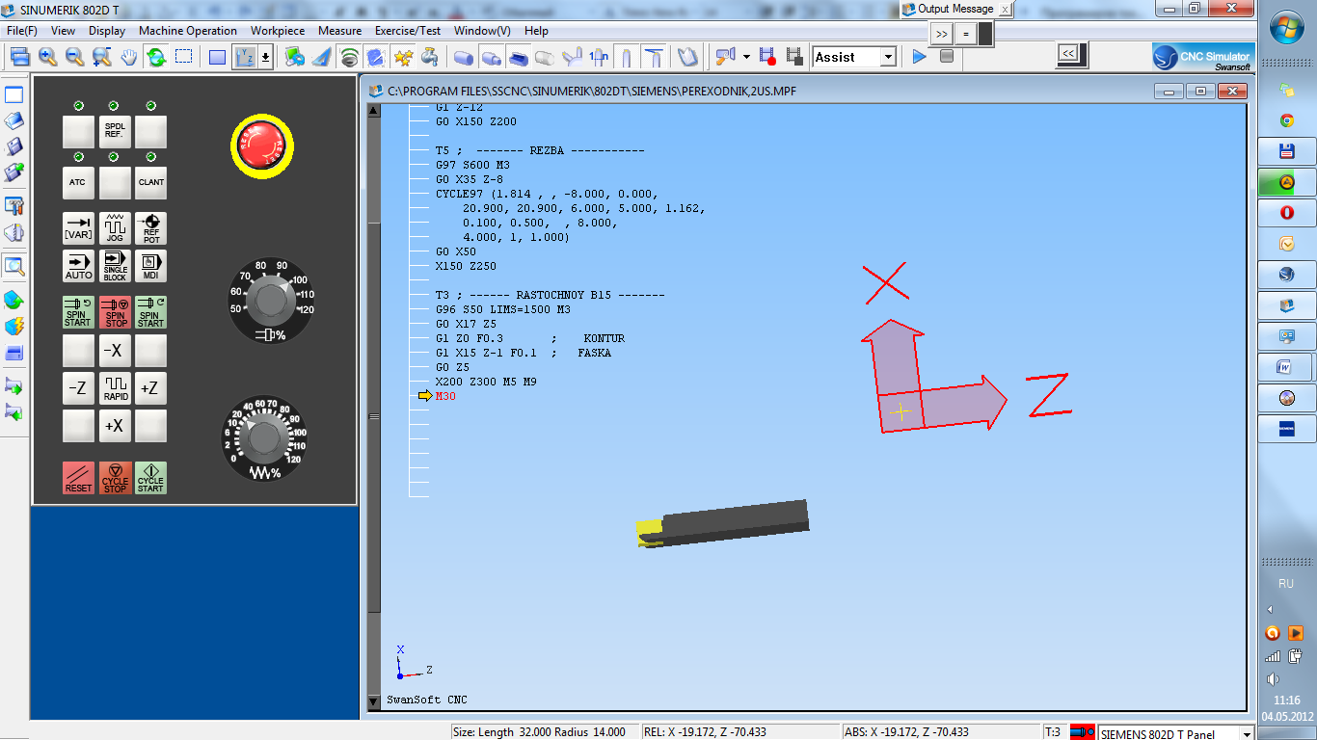
Task: Click the scroll-down arrow of the program view
Action: point(374,702)
